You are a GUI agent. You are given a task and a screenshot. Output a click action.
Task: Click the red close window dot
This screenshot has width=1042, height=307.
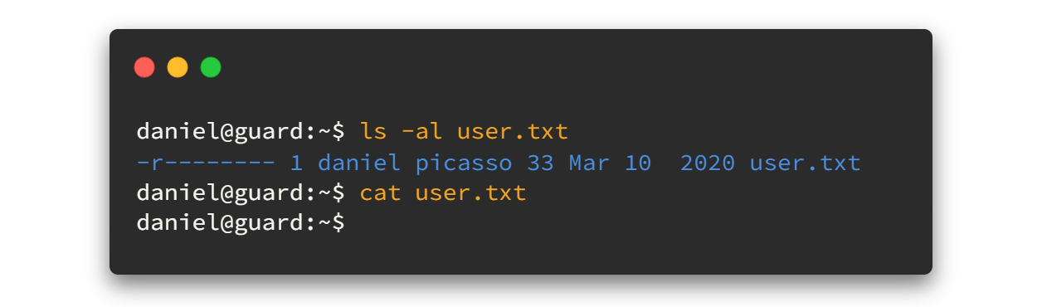point(144,67)
